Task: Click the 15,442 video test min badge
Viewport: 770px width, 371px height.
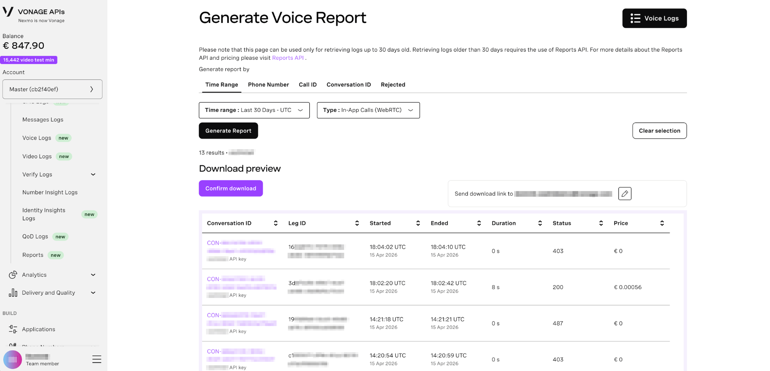Action: click(x=29, y=60)
